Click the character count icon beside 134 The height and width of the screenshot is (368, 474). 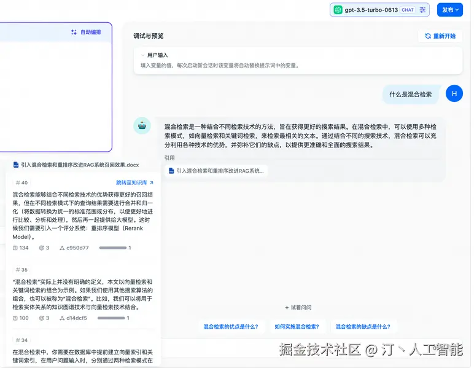(15, 248)
